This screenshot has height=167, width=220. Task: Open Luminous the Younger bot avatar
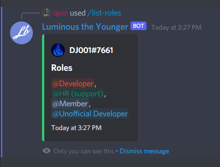21,33
